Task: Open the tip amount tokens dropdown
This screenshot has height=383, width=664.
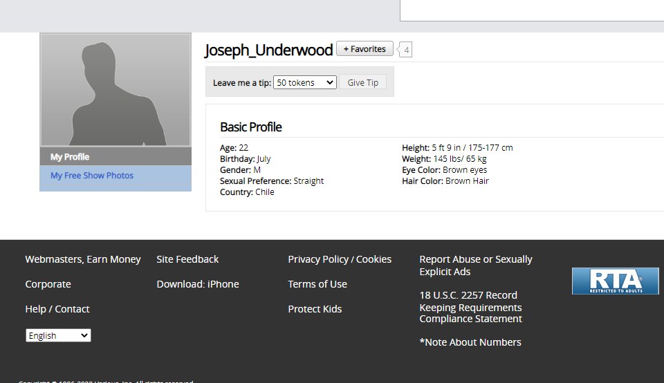Action: coord(304,82)
